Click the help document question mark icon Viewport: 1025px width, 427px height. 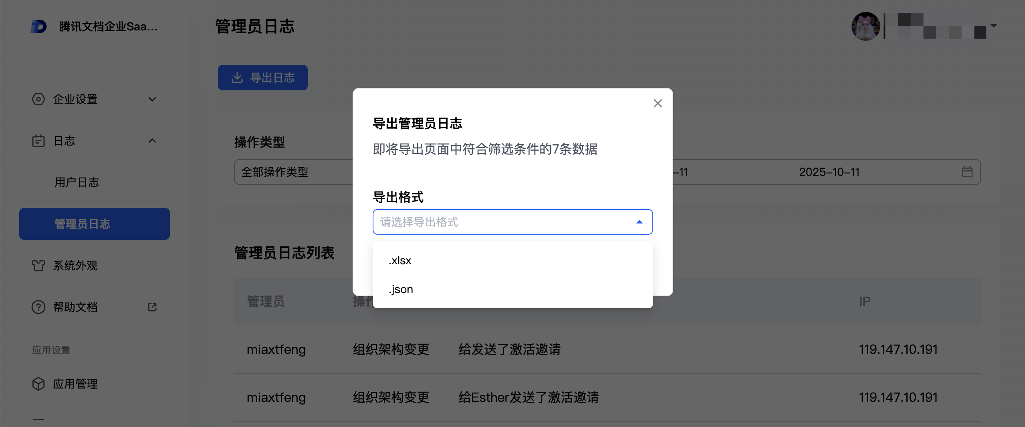pos(38,307)
